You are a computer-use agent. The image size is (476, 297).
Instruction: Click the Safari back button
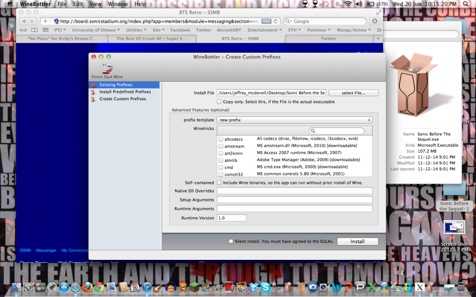point(24,21)
